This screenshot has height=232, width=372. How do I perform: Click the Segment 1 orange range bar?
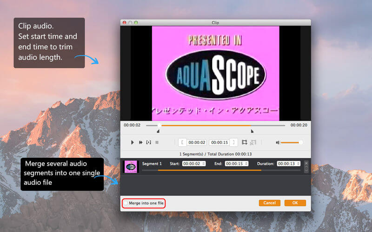(x=210, y=170)
